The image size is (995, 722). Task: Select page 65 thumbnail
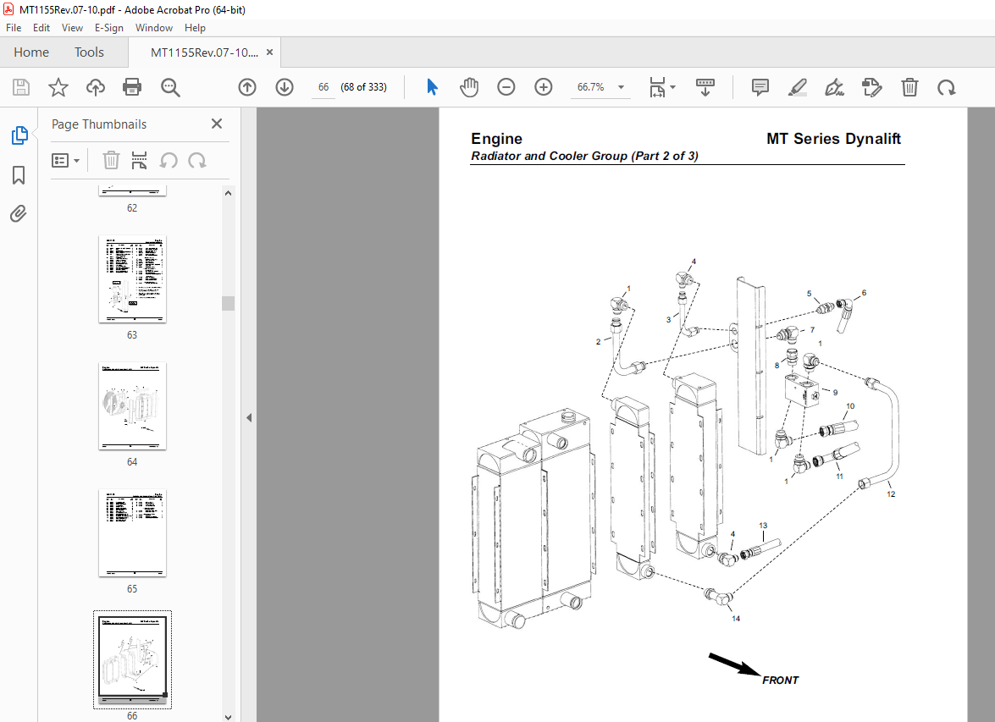pyautogui.click(x=132, y=533)
